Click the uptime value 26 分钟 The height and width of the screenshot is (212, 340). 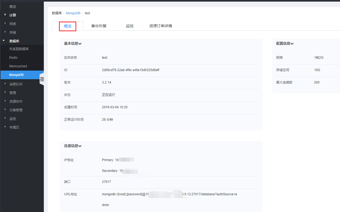tap(107, 120)
